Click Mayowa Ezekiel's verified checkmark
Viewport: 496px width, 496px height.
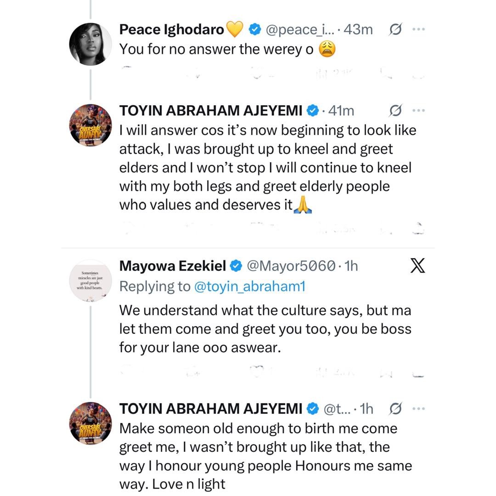click(236, 265)
